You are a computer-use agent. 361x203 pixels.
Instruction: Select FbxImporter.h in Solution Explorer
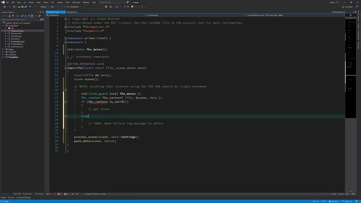[16, 33]
